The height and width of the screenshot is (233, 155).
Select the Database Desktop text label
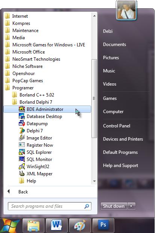[44, 116]
